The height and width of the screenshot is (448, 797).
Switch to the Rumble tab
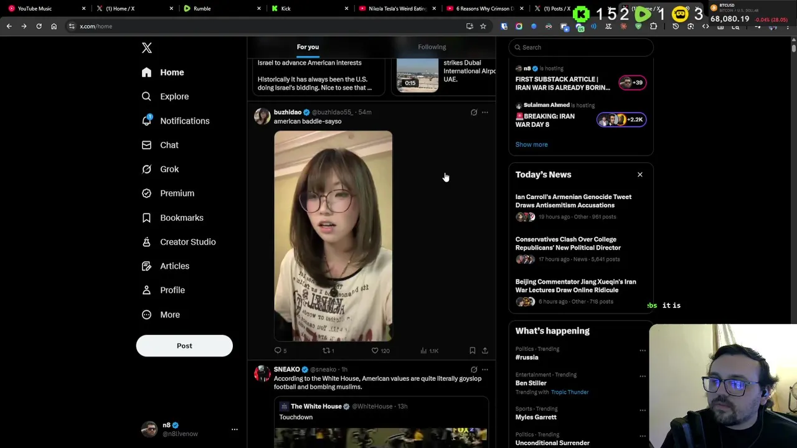pos(221,9)
